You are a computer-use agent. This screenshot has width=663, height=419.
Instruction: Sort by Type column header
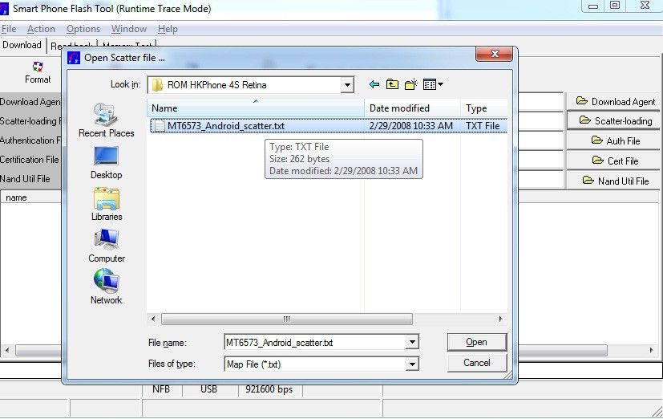(x=484, y=108)
